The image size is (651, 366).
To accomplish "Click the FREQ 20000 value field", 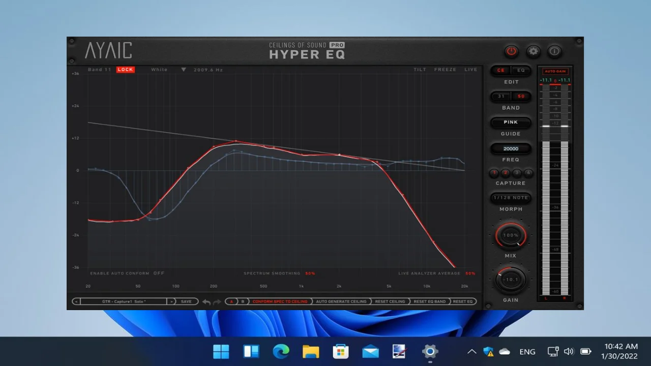I will 511,148.
